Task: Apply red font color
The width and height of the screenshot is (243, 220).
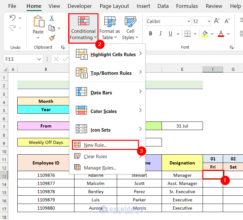Action: click(221, 33)
